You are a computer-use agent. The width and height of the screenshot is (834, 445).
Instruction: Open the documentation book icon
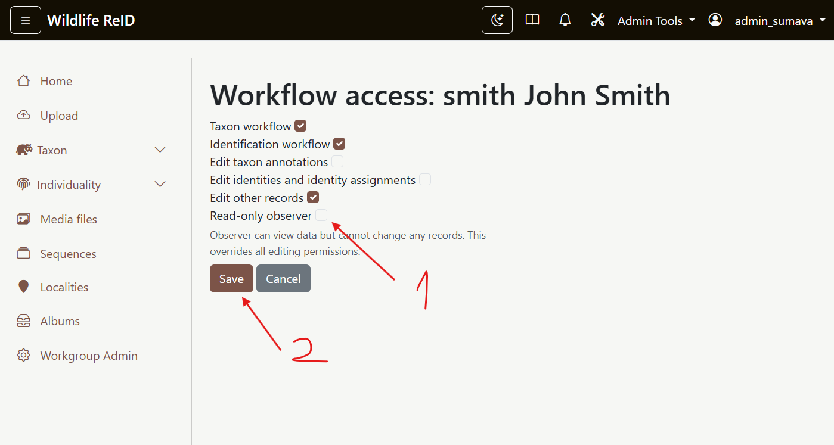(532, 20)
